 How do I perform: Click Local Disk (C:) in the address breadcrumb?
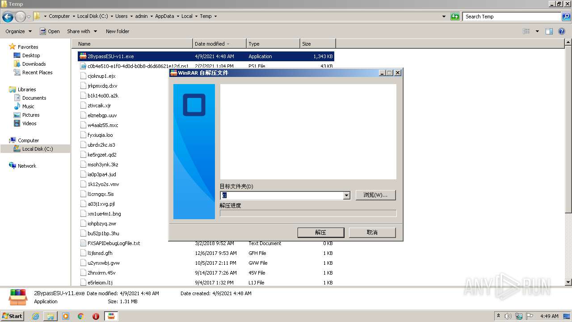92,16
